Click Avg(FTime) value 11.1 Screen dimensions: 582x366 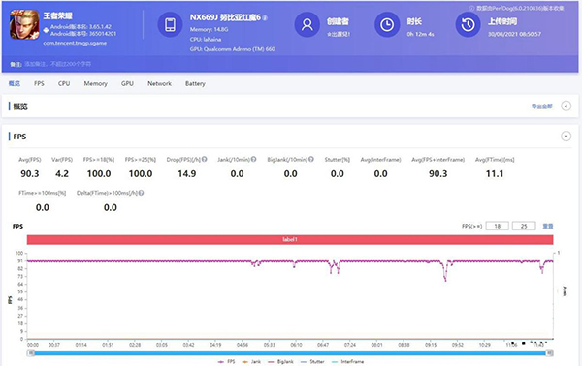[x=495, y=173]
